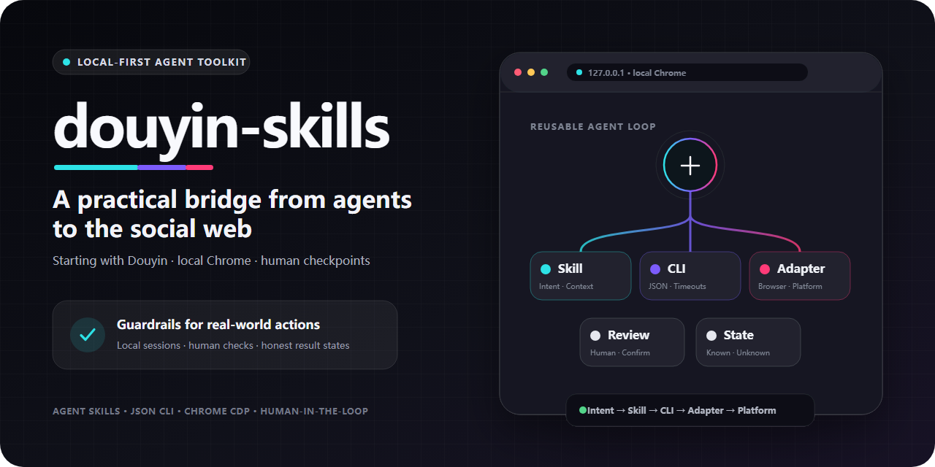This screenshot has width=935, height=467.
Task: Click the pink segment of the title underline
Action: click(x=199, y=167)
